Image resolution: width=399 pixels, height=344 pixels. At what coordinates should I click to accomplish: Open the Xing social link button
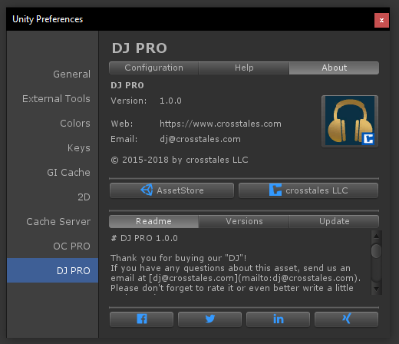tap(346, 319)
